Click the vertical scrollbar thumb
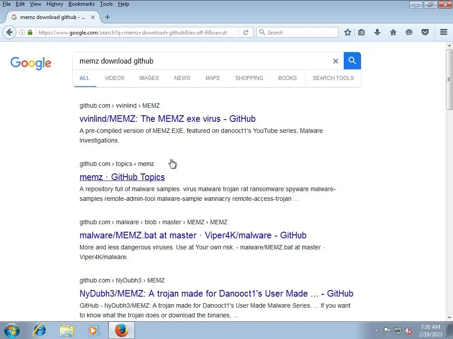This screenshot has height=339, width=453. (x=449, y=79)
